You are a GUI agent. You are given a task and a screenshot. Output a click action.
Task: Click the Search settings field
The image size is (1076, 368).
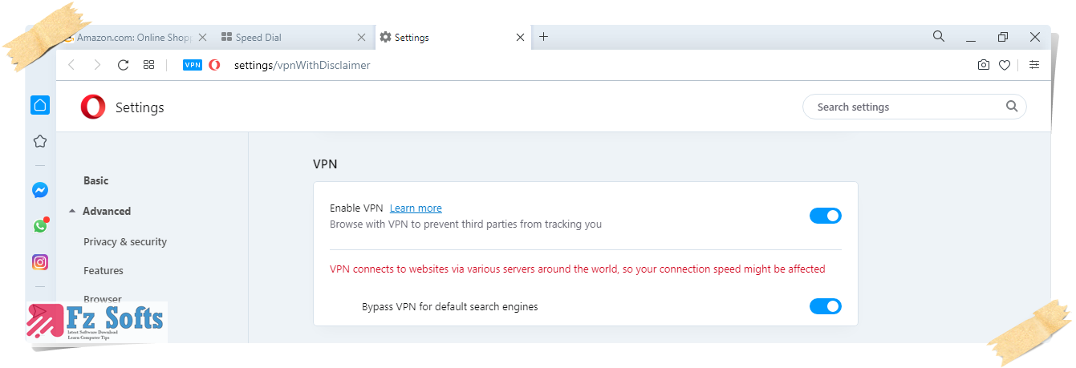[915, 107]
